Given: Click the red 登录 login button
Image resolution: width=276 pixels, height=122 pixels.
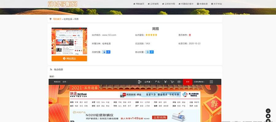Looking at the screenshot, I should click(188, 82).
